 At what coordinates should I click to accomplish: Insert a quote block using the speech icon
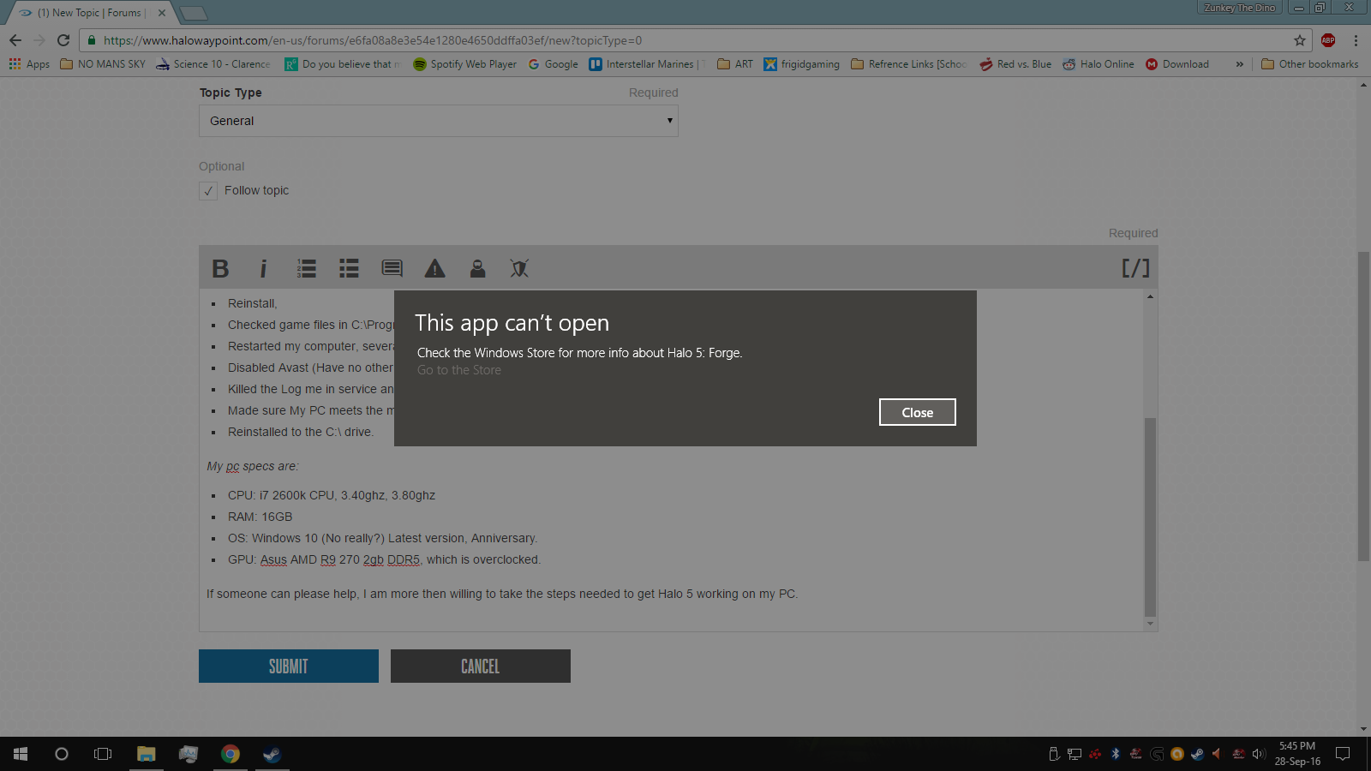click(x=392, y=269)
